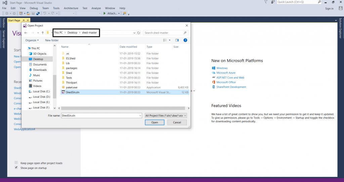Screen dimensions: 344x182
Task: Click the horizontal scrollbar of the file list
Action: 123,108
